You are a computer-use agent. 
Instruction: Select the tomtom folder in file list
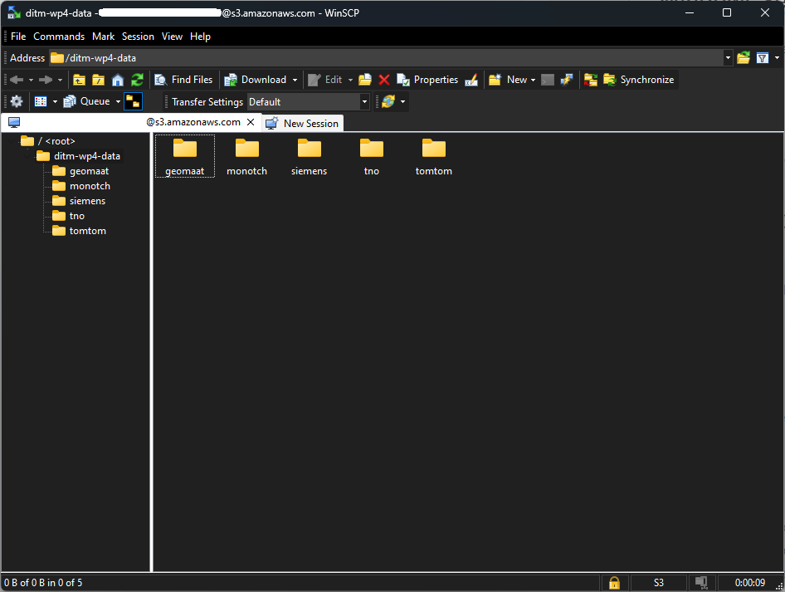click(433, 156)
